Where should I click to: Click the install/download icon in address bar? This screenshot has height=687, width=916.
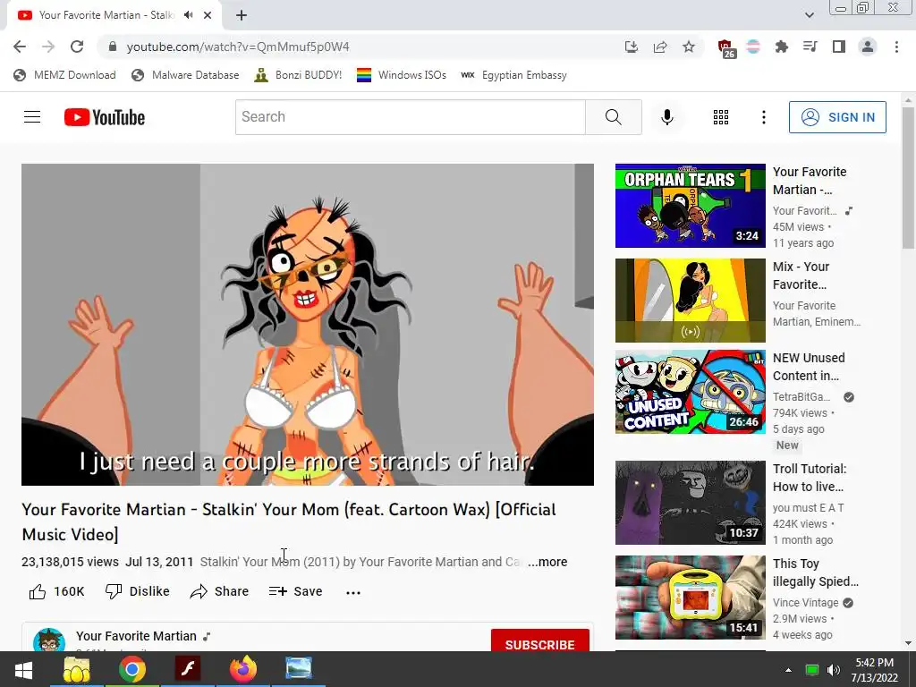click(631, 47)
